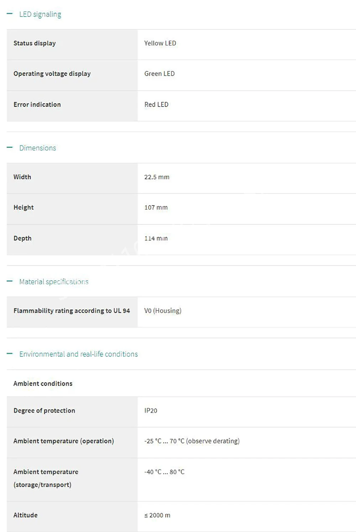Click the minus icon beside Environmental conditions
The image size is (356, 532).
pyautogui.click(x=10, y=354)
